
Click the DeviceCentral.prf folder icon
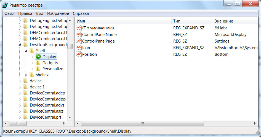click(25, 117)
